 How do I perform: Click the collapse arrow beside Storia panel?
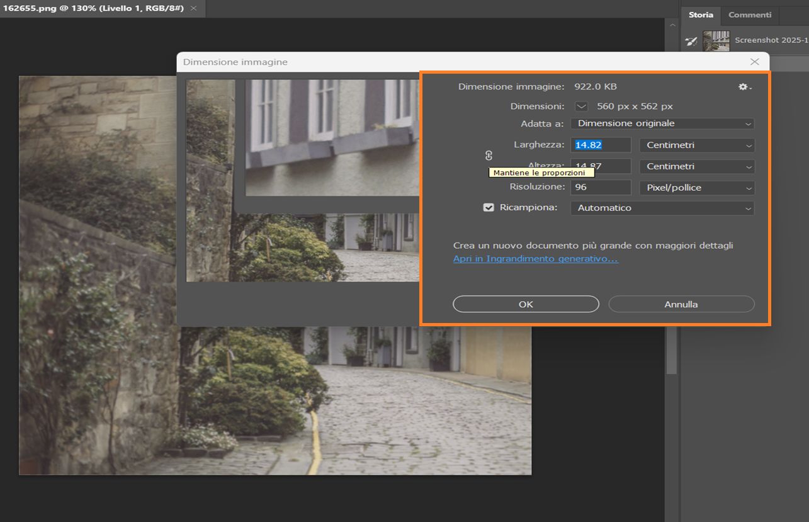click(x=672, y=25)
